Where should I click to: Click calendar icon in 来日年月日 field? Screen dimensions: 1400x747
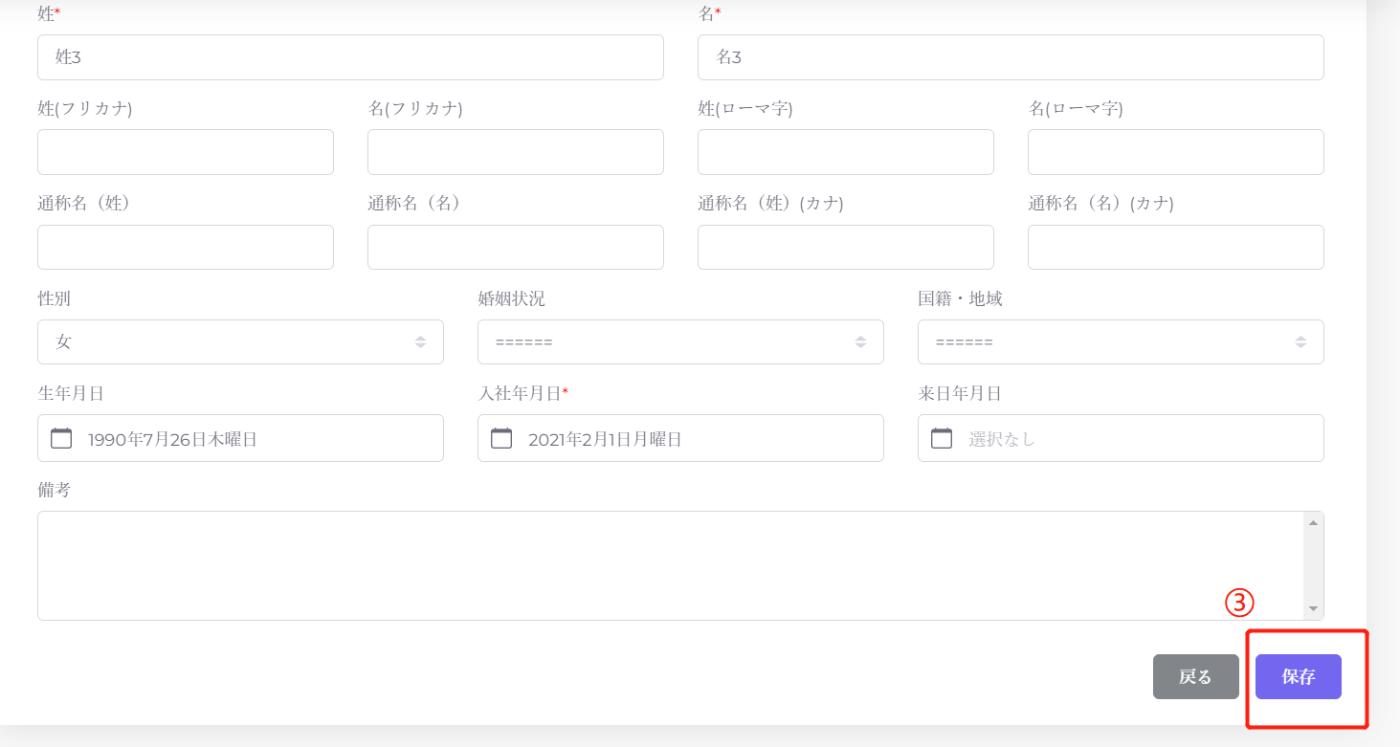(942, 439)
